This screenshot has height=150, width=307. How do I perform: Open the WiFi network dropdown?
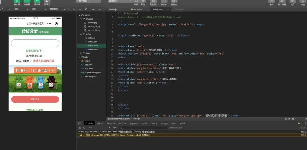click(39, 9)
